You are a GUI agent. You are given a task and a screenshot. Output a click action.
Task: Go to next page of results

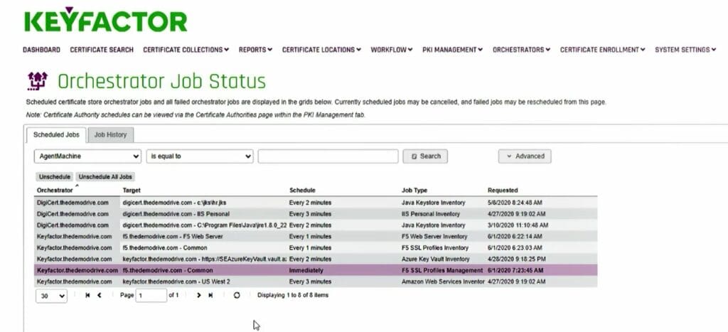pyautogui.click(x=199, y=295)
